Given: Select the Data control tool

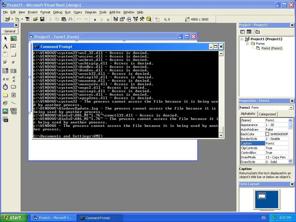Looking at the screenshot, I should pos(13,111).
